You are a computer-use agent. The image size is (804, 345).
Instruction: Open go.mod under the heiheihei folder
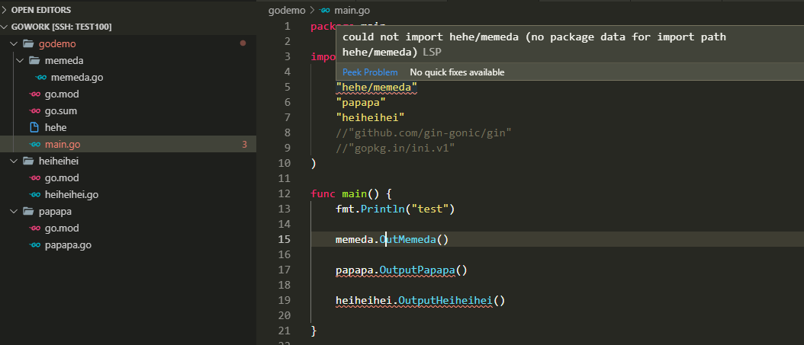62,177
